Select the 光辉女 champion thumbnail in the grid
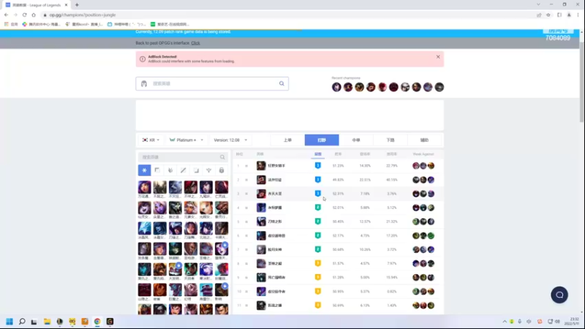Screen dimensions: 585x329 (x=206, y=208)
